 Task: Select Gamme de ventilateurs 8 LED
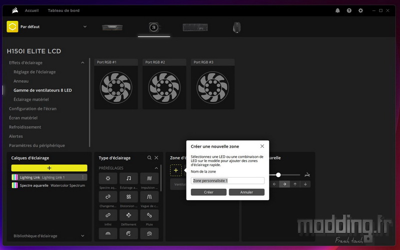[42, 90]
